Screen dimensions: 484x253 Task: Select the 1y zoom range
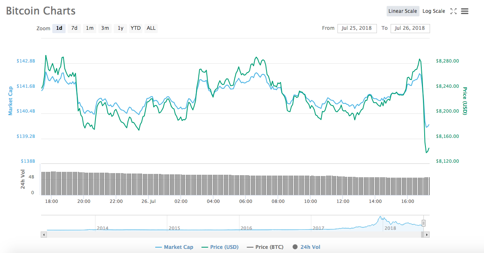click(x=120, y=28)
